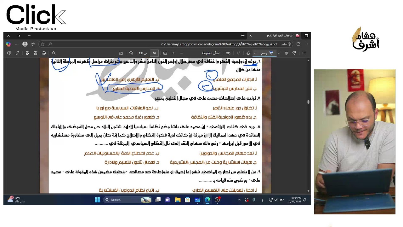Click the scrollbar up arrow

click(x=309, y=60)
